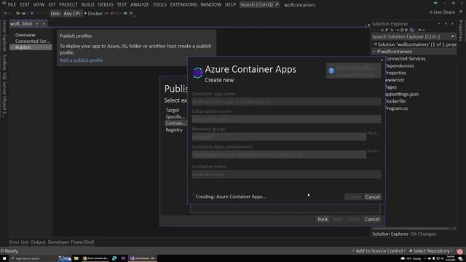Viewport: 466px width, 262px height.
Task: Switch to the Git Changes tab
Action: point(423,234)
